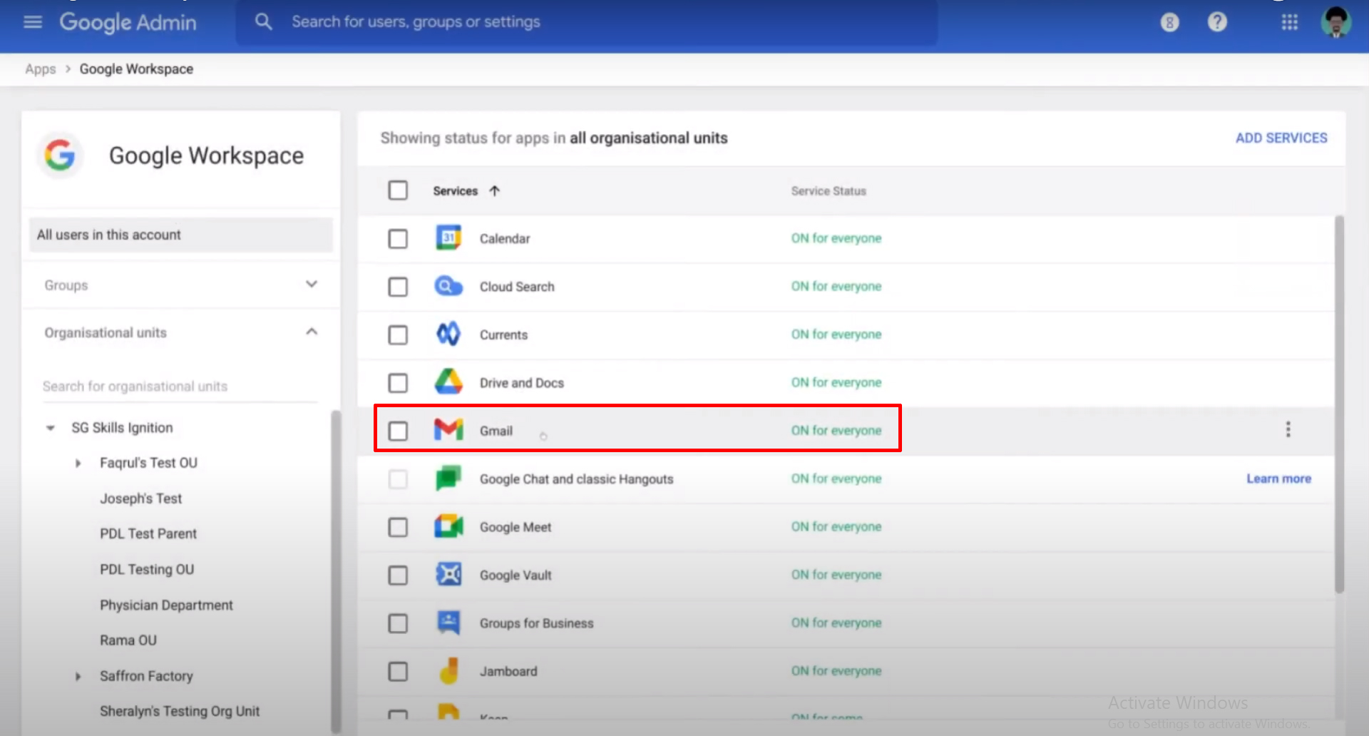Open Learn more link for Google Chat

pos(1278,479)
